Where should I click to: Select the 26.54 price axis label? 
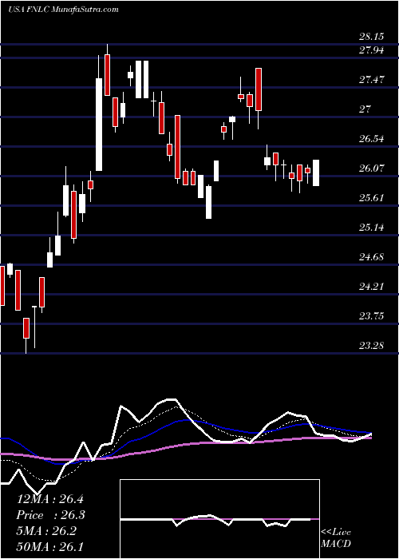(x=371, y=139)
